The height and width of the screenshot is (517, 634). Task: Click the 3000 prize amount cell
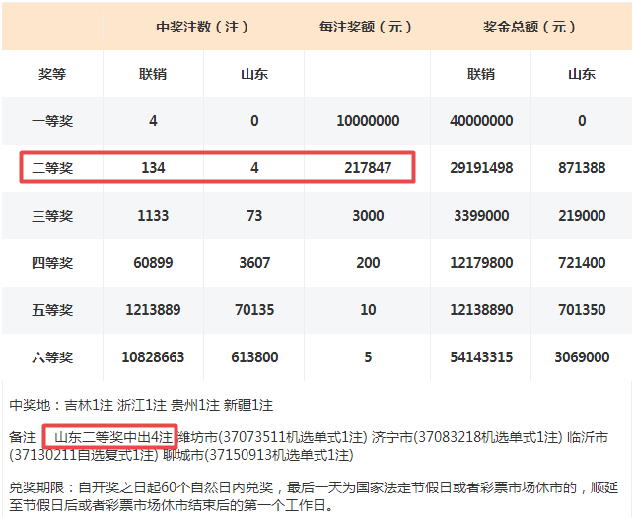(368, 216)
